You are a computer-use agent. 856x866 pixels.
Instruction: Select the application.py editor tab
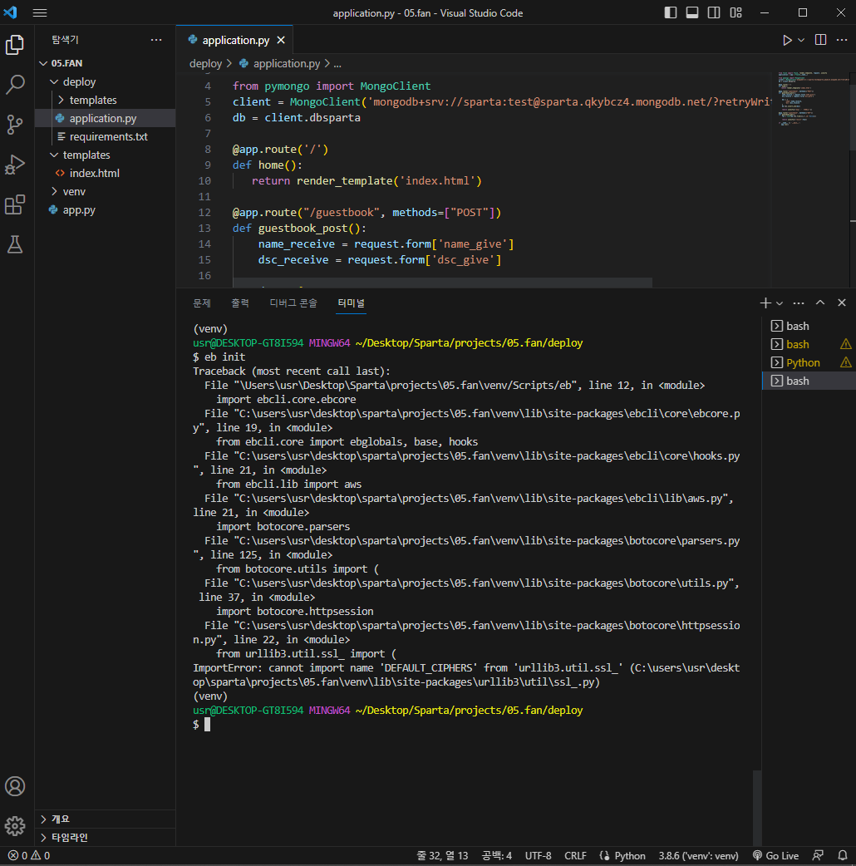click(x=234, y=40)
